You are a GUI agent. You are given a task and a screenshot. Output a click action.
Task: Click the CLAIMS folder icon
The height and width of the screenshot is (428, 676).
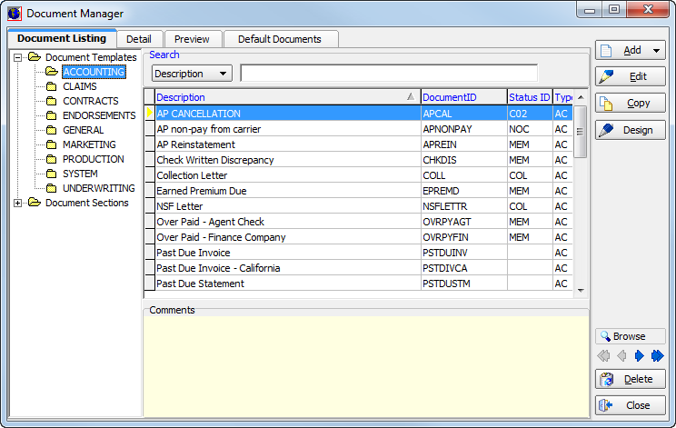52,86
